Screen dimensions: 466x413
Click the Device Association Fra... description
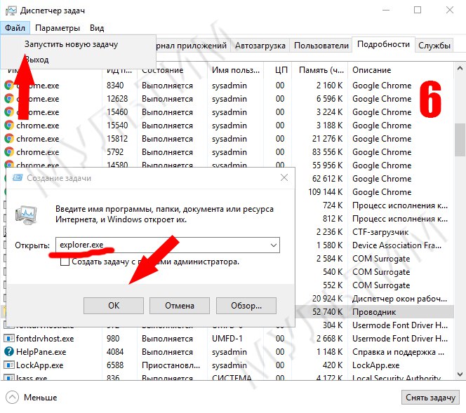click(x=397, y=245)
